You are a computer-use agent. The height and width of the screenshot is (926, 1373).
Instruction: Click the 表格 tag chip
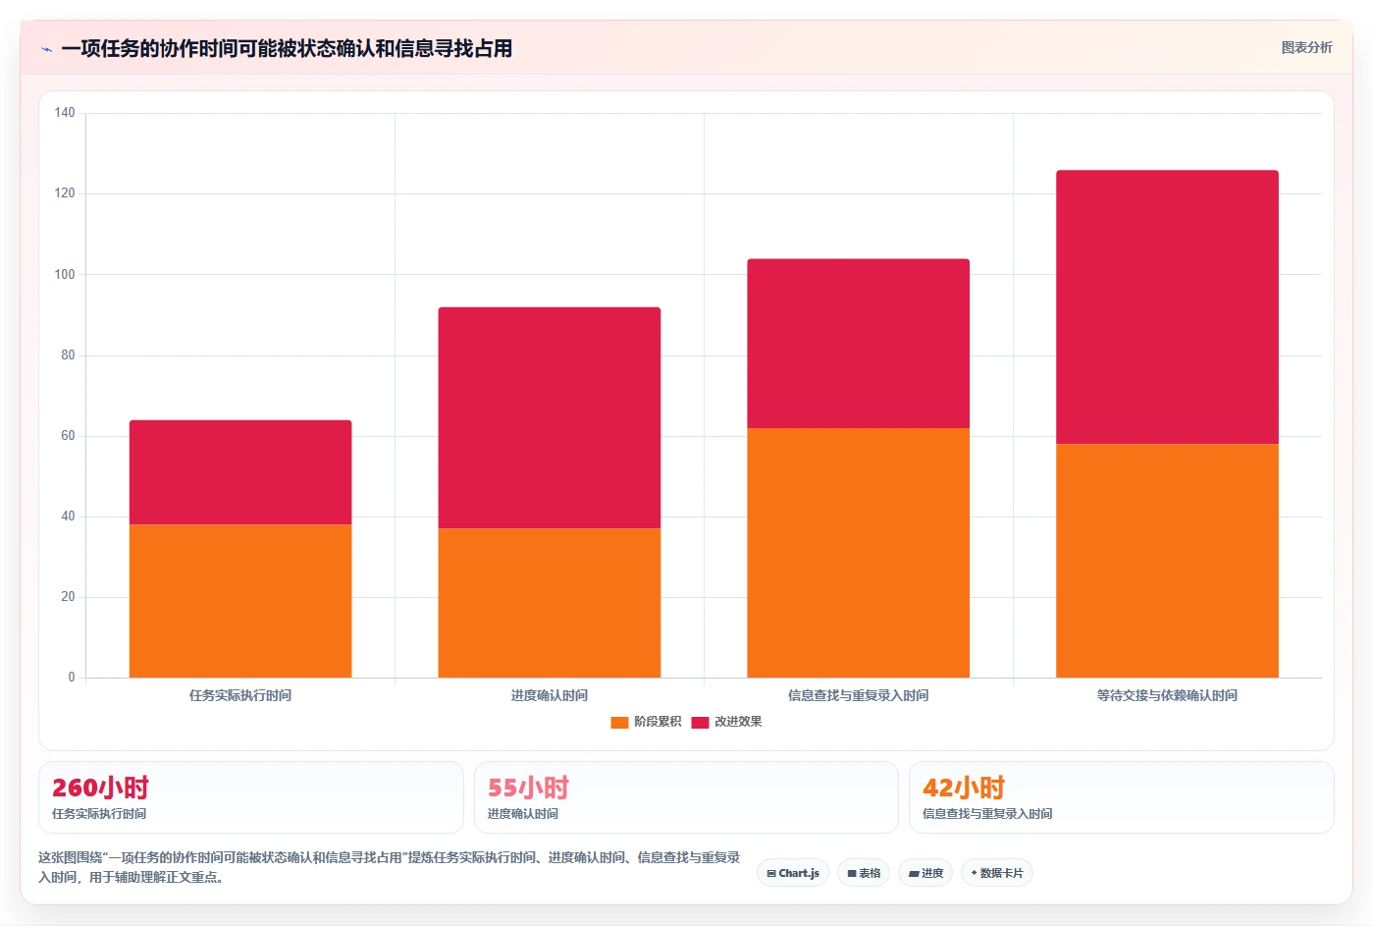(x=864, y=873)
